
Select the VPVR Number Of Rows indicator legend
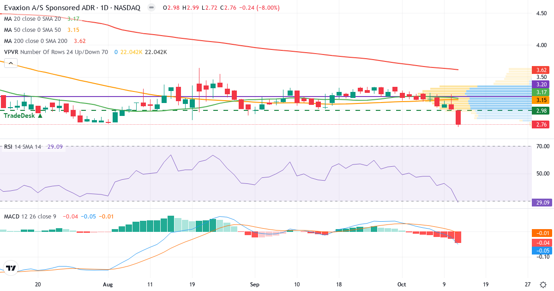tap(56, 52)
